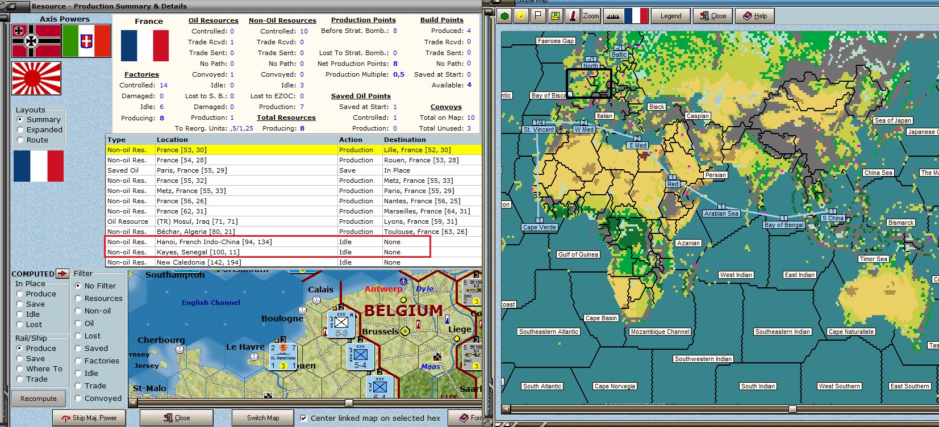Screen dimensions: 939x427
Task: Select the Where To radio button
Action: (19, 369)
